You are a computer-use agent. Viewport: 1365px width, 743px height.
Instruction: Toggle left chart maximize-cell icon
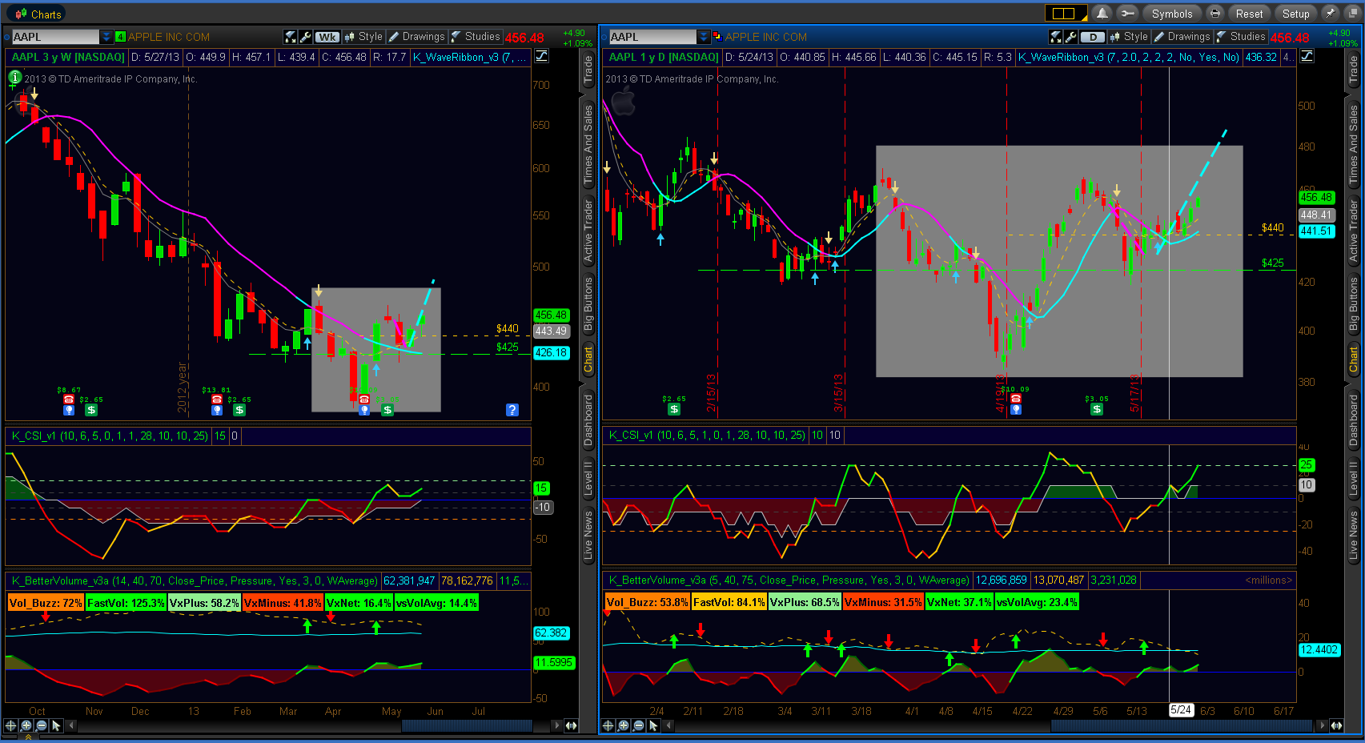tap(291, 37)
